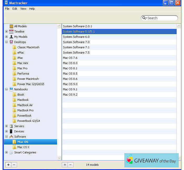Click the sidebar add category plus button
The image size is (184, 170).
[x=8, y=165]
